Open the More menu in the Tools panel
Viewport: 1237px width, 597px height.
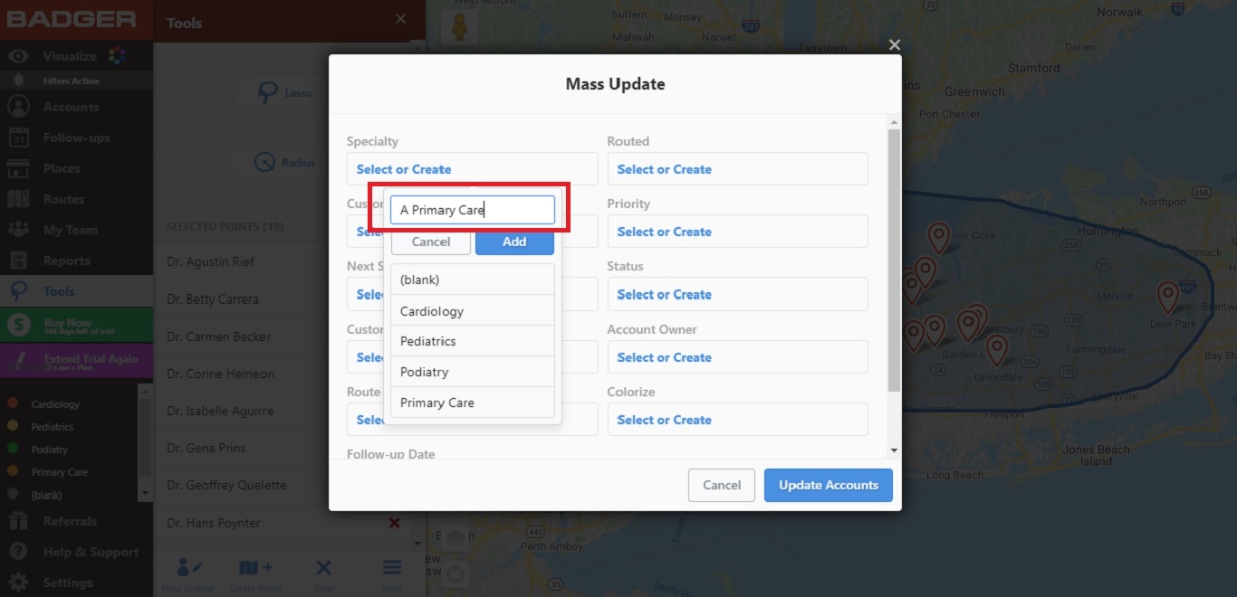coord(391,574)
